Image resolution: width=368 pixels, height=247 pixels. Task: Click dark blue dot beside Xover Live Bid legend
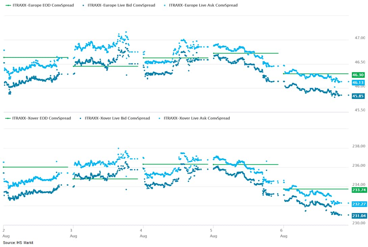pyautogui.click(x=80, y=118)
